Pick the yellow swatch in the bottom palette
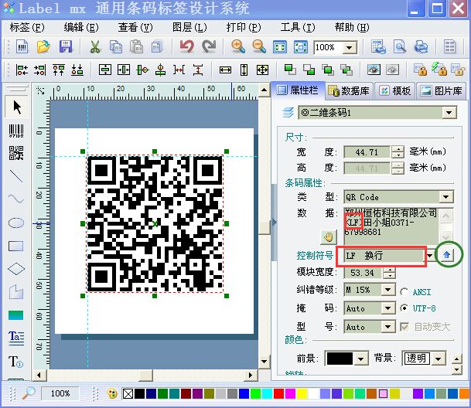Viewport: 471px width, 408px height. pos(302,393)
